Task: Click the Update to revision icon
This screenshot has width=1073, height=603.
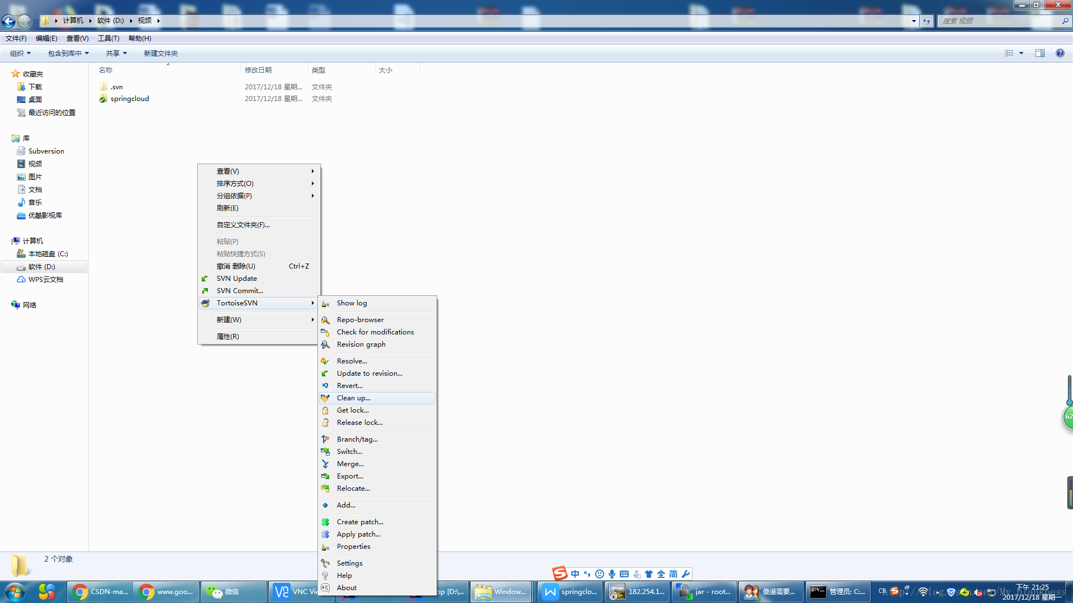Action: (325, 374)
